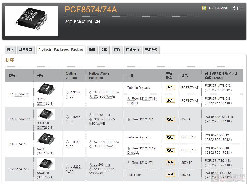Click SO16 chip thumbnail in PCF8574AT/3 row

[x=46, y=89]
